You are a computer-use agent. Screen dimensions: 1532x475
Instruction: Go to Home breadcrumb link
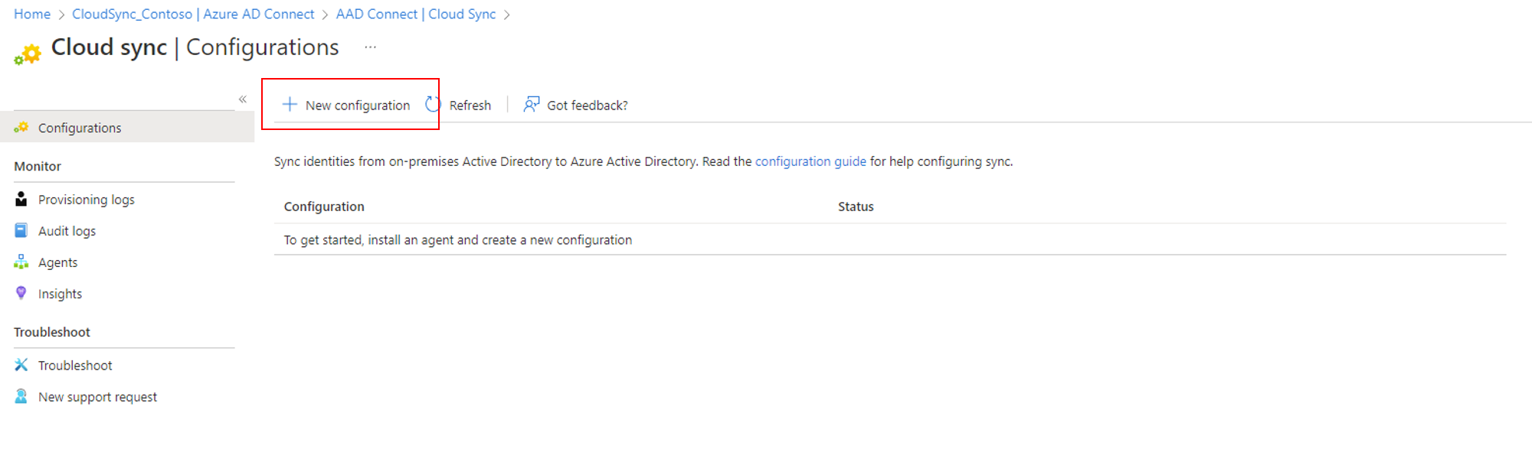tap(32, 15)
